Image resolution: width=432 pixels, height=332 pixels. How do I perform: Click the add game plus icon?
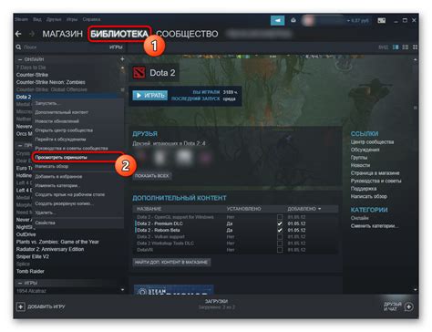[20, 306]
